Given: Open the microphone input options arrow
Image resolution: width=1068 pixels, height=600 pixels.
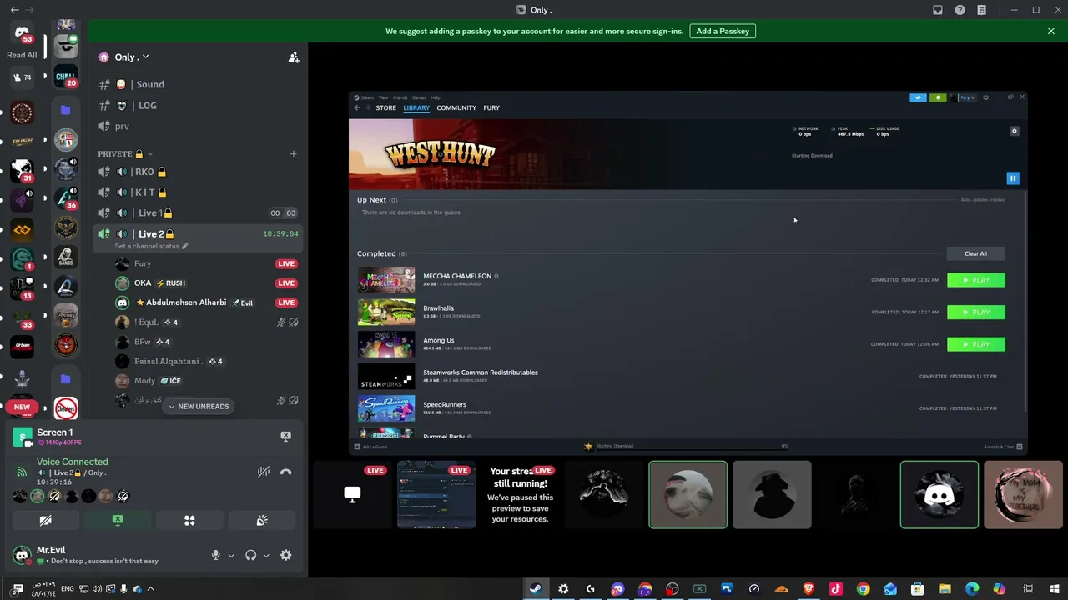Looking at the screenshot, I should click(x=231, y=555).
